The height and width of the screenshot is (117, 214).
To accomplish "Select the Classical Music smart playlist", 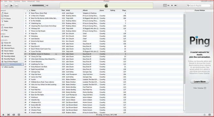I will (x=9, y=48).
